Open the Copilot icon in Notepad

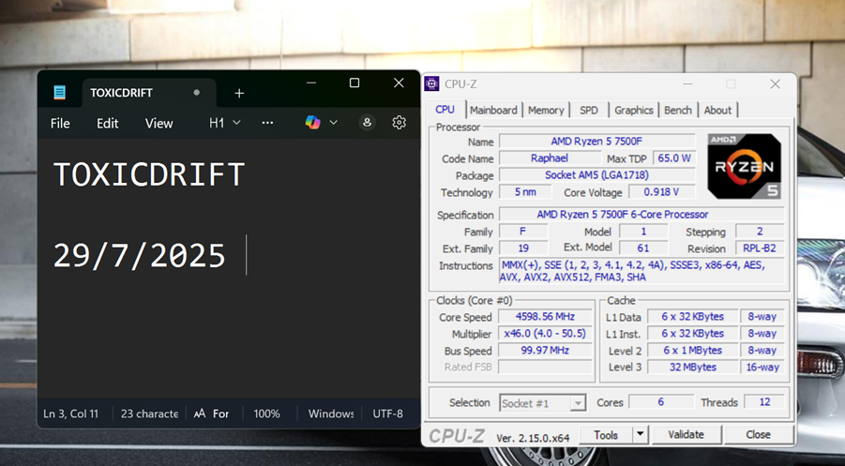point(312,123)
